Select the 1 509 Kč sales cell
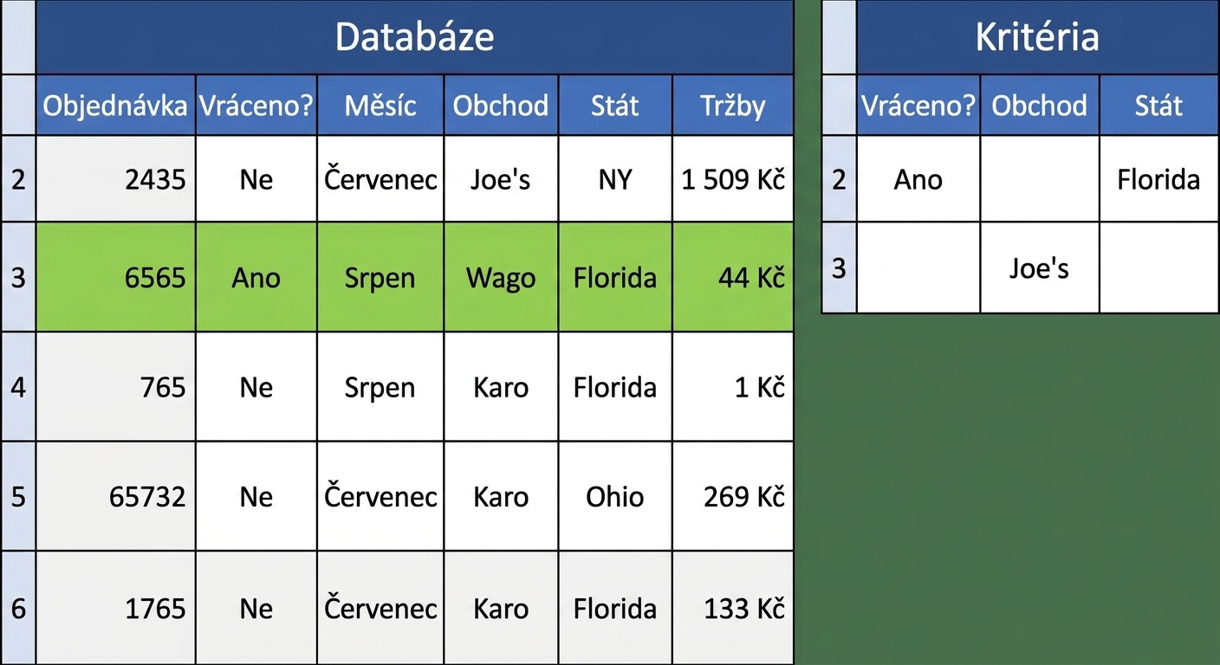 (x=733, y=179)
